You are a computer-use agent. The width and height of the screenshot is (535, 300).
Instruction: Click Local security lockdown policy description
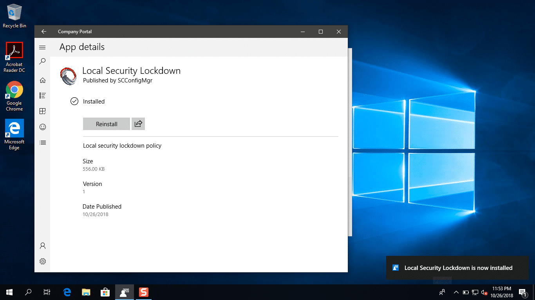pyautogui.click(x=122, y=146)
